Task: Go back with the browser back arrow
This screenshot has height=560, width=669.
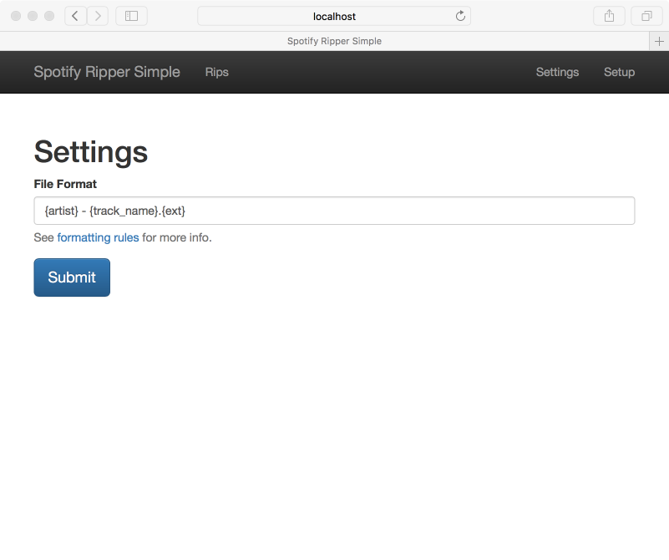Action: tap(75, 16)
